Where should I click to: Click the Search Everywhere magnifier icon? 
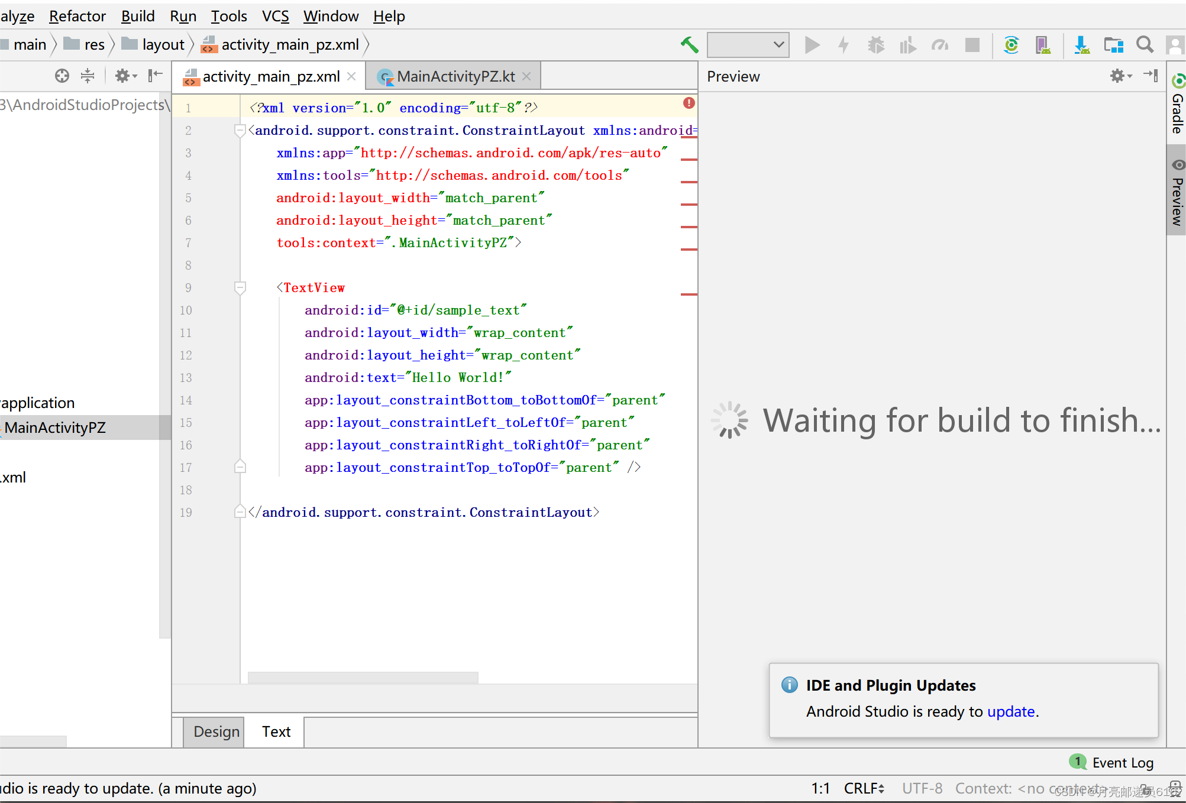pos(1145,45)
